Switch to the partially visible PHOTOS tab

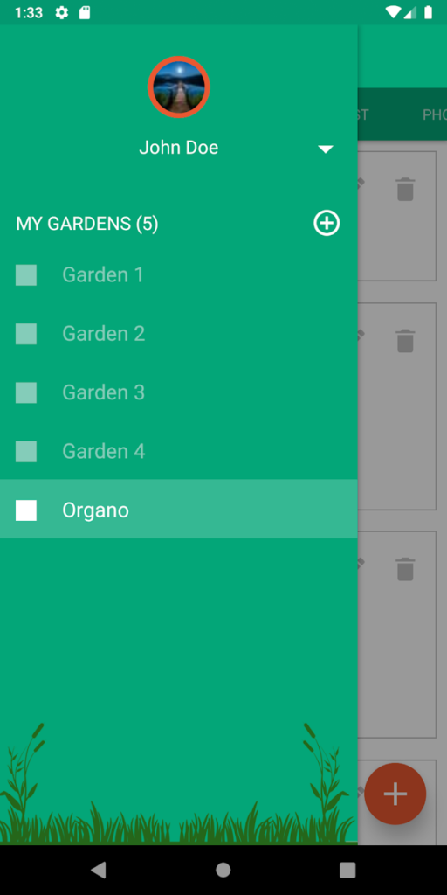pyautogui.click(x=435, y=114)
